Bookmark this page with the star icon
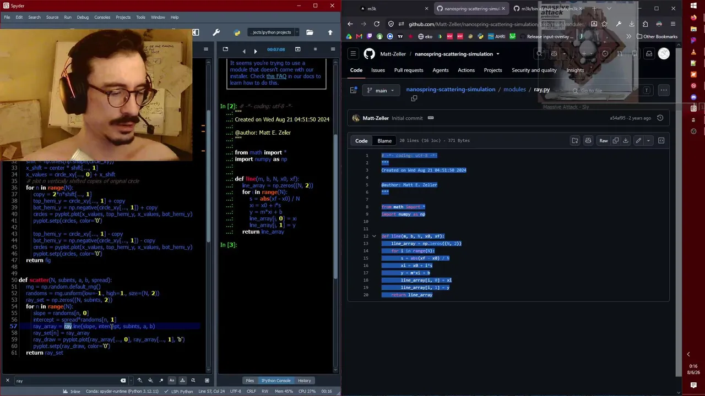The image size is (705, 396). (x=605, y=24)
